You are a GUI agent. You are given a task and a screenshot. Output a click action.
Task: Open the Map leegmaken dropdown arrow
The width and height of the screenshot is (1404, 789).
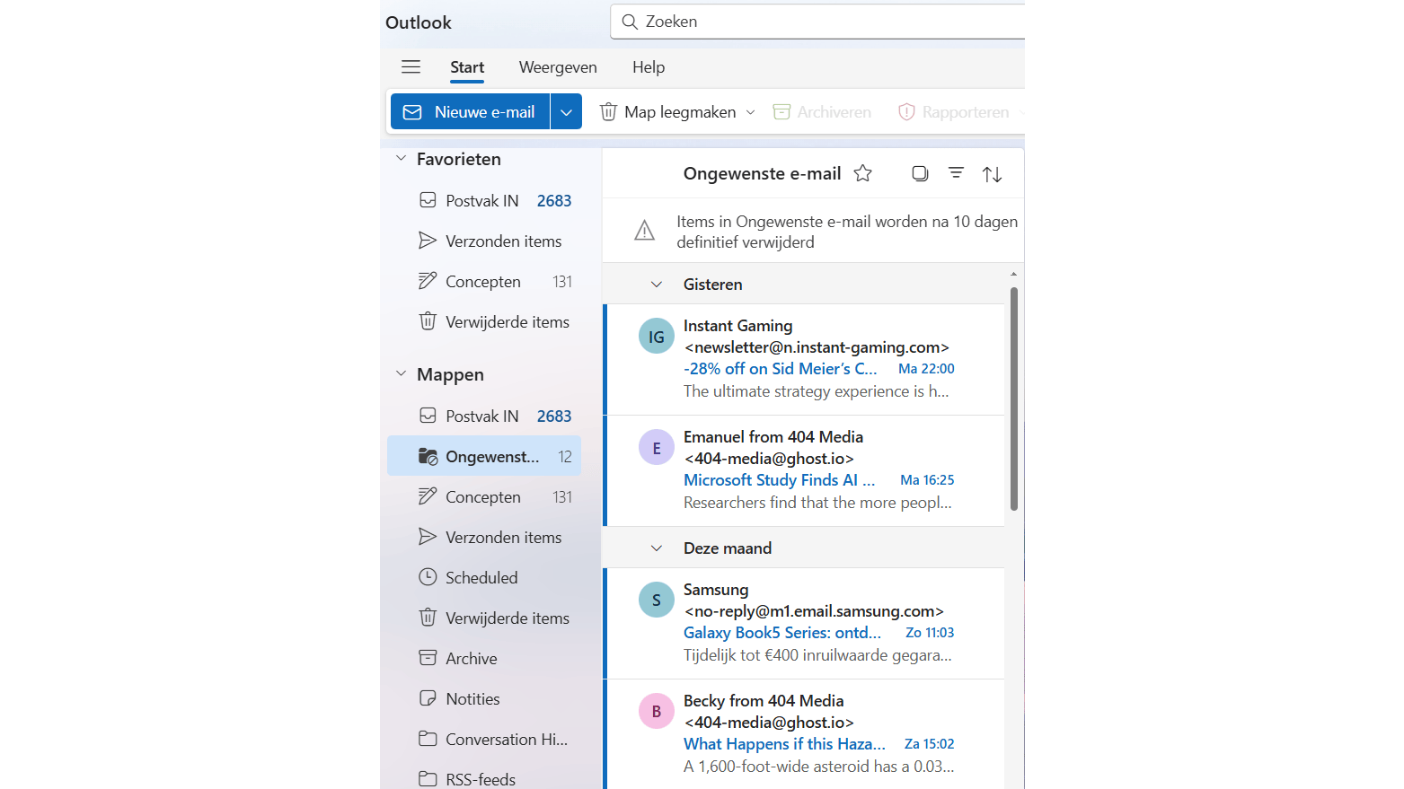751,112
